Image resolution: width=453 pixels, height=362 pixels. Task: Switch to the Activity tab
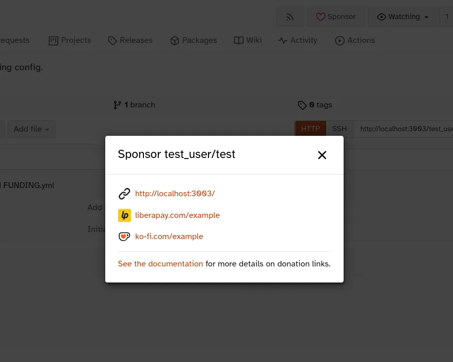(x=298, y=40)
